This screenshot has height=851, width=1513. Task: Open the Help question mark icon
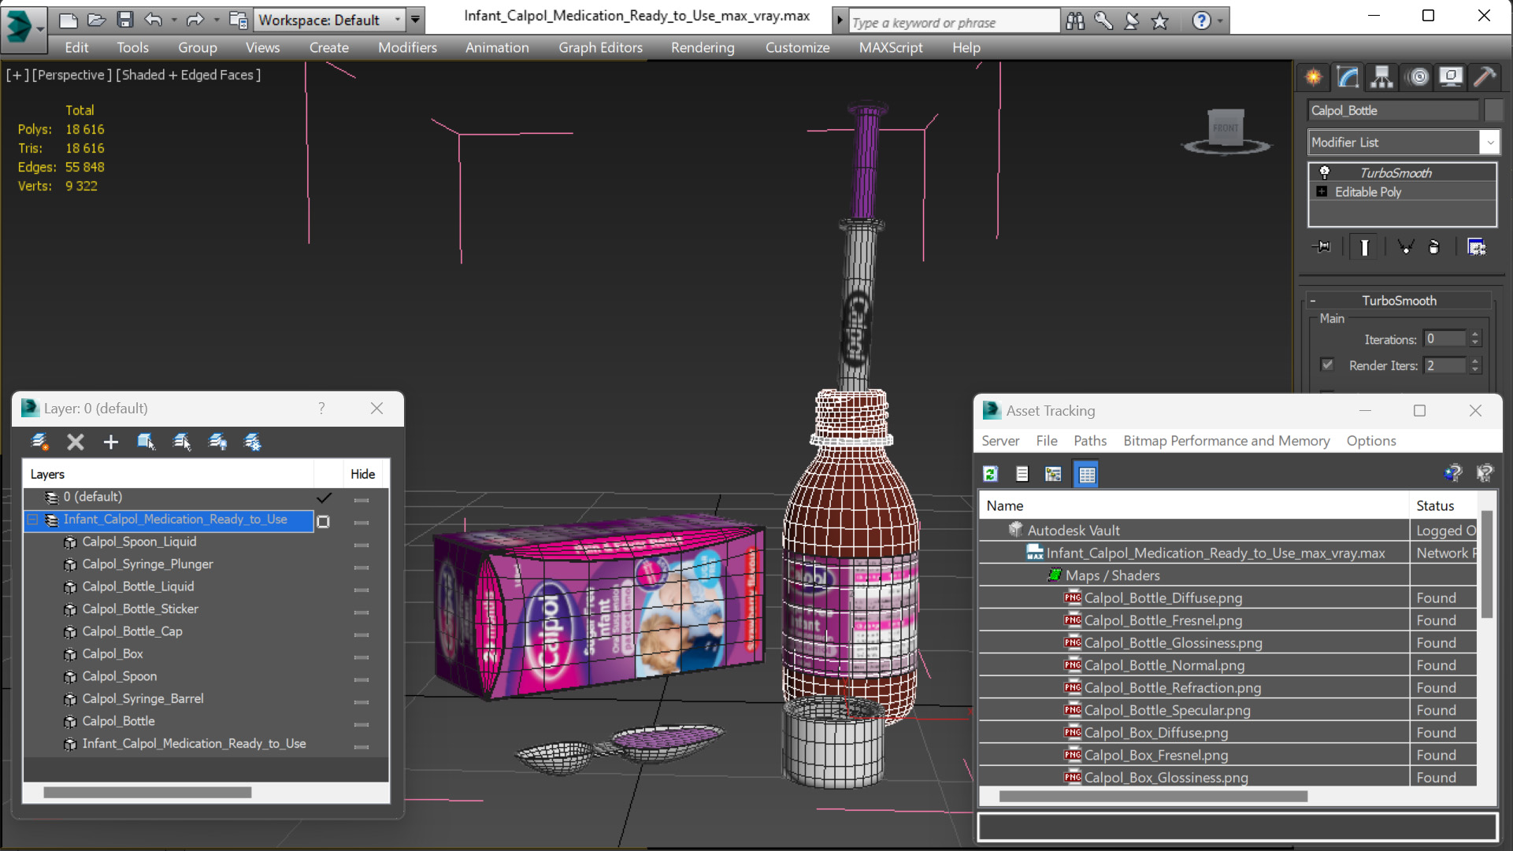pos(1201,21)
